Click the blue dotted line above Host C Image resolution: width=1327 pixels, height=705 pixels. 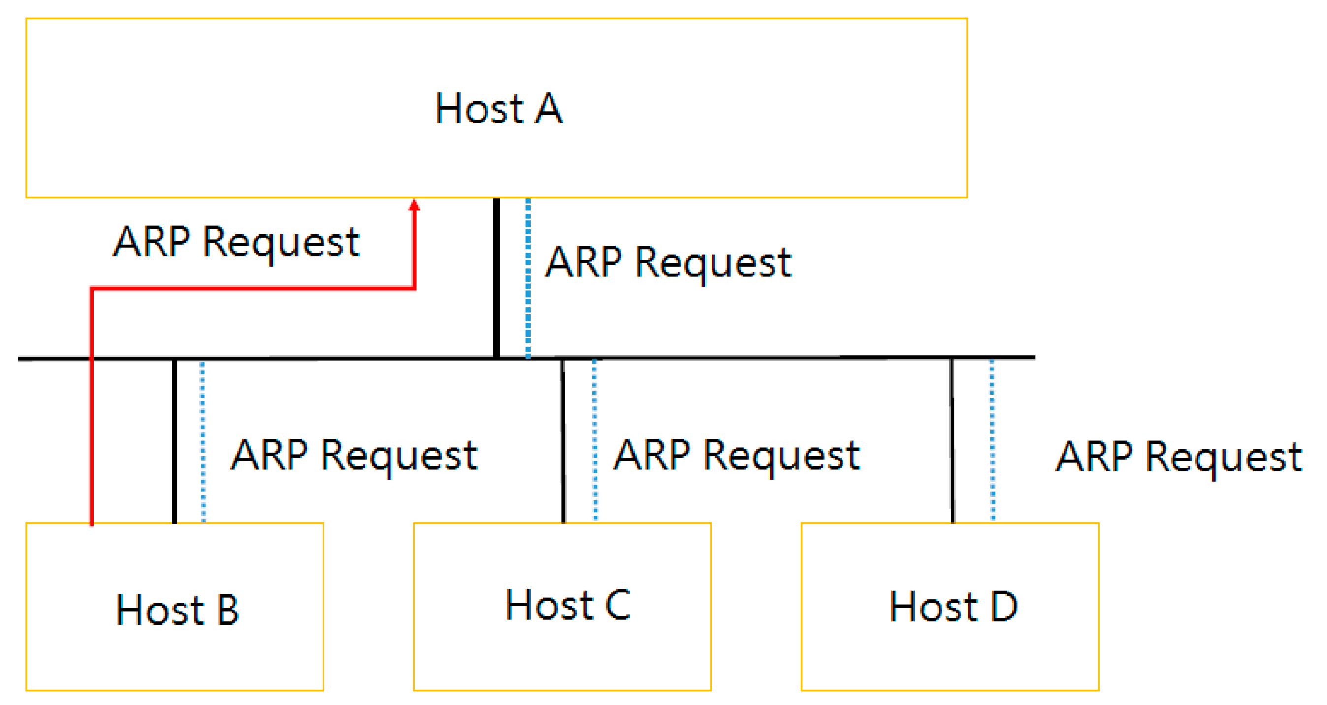[595, 440]
